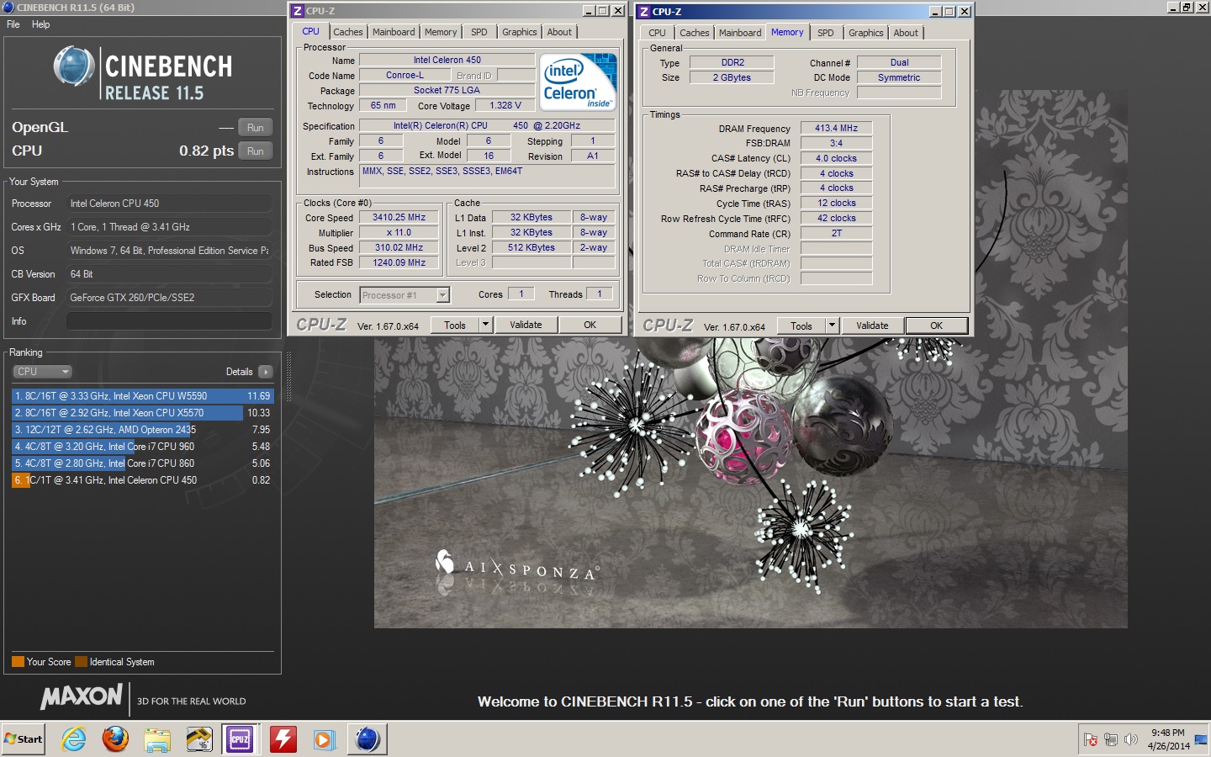Open SPD tab in right CPU-Z window
Viewport: 1211px width, 757px height.
(826, 33)
